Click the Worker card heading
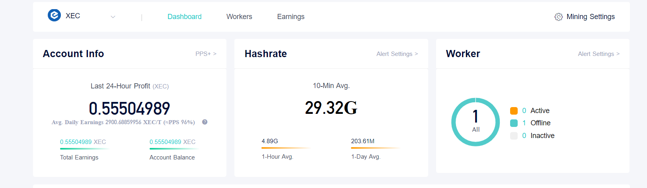This screenshot has height=188, width=647. point(463,54)
